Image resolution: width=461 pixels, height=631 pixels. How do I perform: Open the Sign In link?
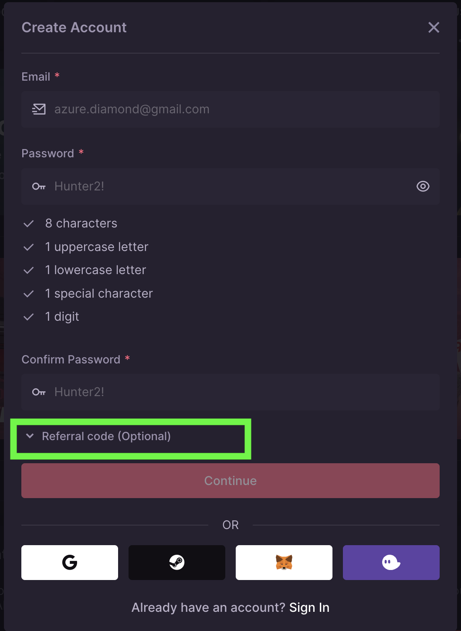pyautogui.click(x=309, y=607)
